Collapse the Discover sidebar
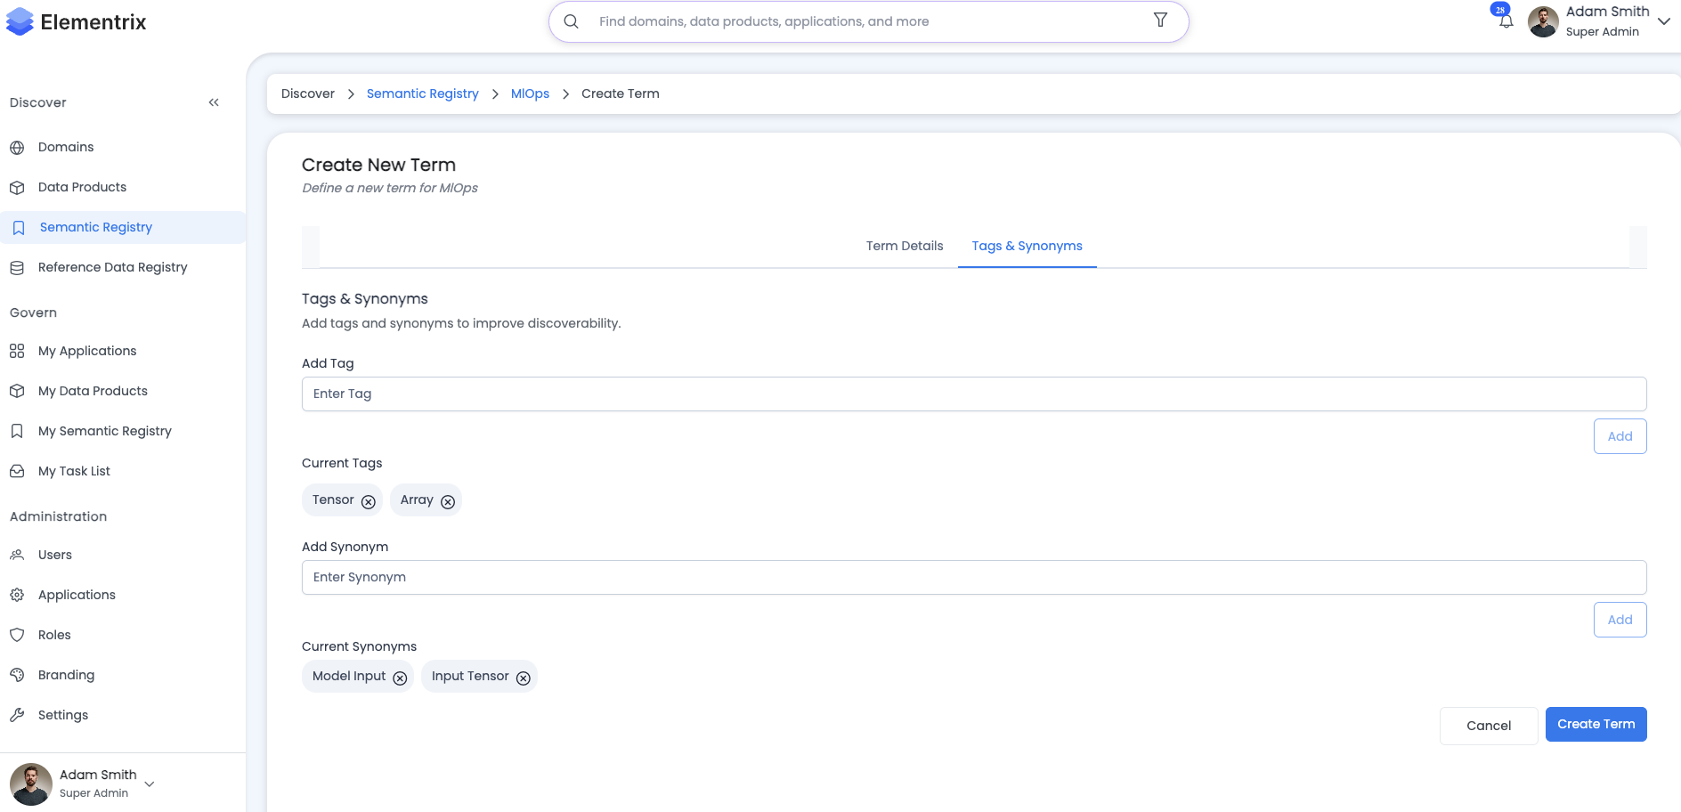 tap(214, 101)
